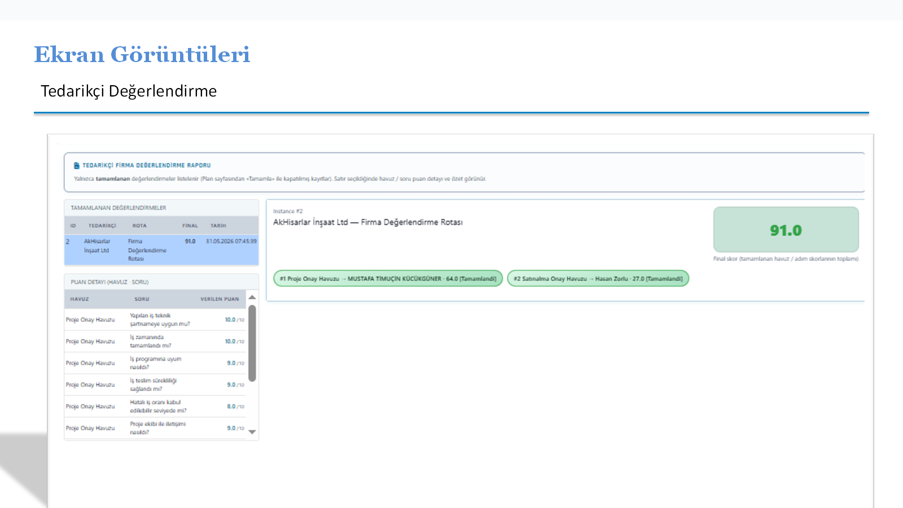Viewport: 903px width, 508px height.
Task: Select the 'Yapılan iş teknik şartnameye uygun mu?' row
Action: [x=155, y=320]
